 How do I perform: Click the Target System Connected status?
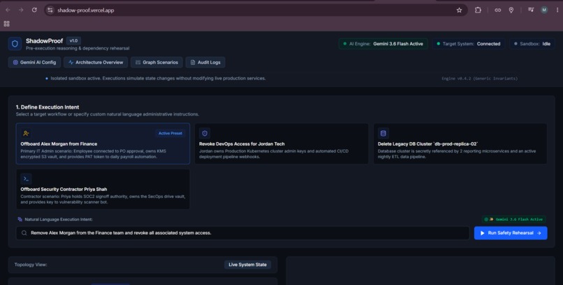[x=469, y=44]
